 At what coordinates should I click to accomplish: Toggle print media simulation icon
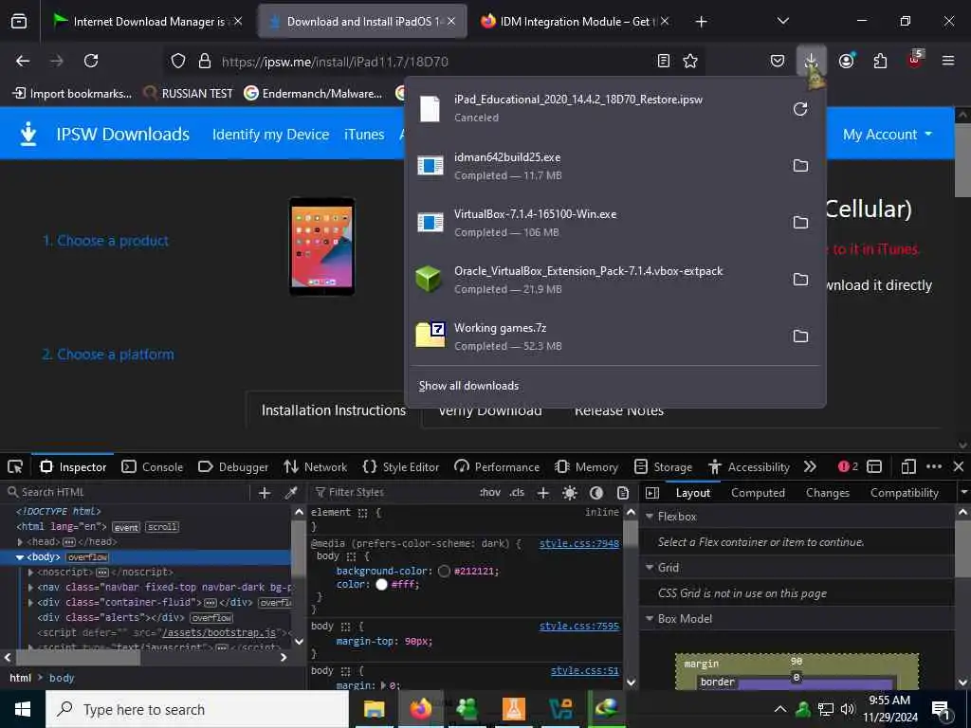[623, 493]
